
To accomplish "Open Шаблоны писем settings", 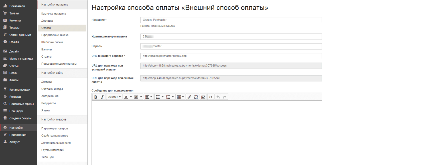I will [52, 42].
